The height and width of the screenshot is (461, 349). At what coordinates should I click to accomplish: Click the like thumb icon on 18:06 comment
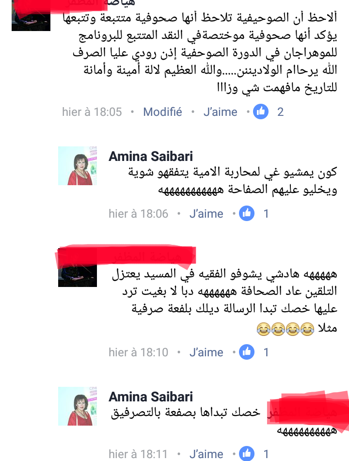tap(247, 213)
